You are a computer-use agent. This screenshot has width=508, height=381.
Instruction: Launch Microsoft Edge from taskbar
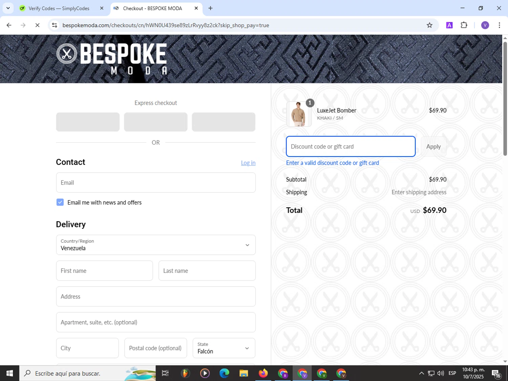(224, 373)
